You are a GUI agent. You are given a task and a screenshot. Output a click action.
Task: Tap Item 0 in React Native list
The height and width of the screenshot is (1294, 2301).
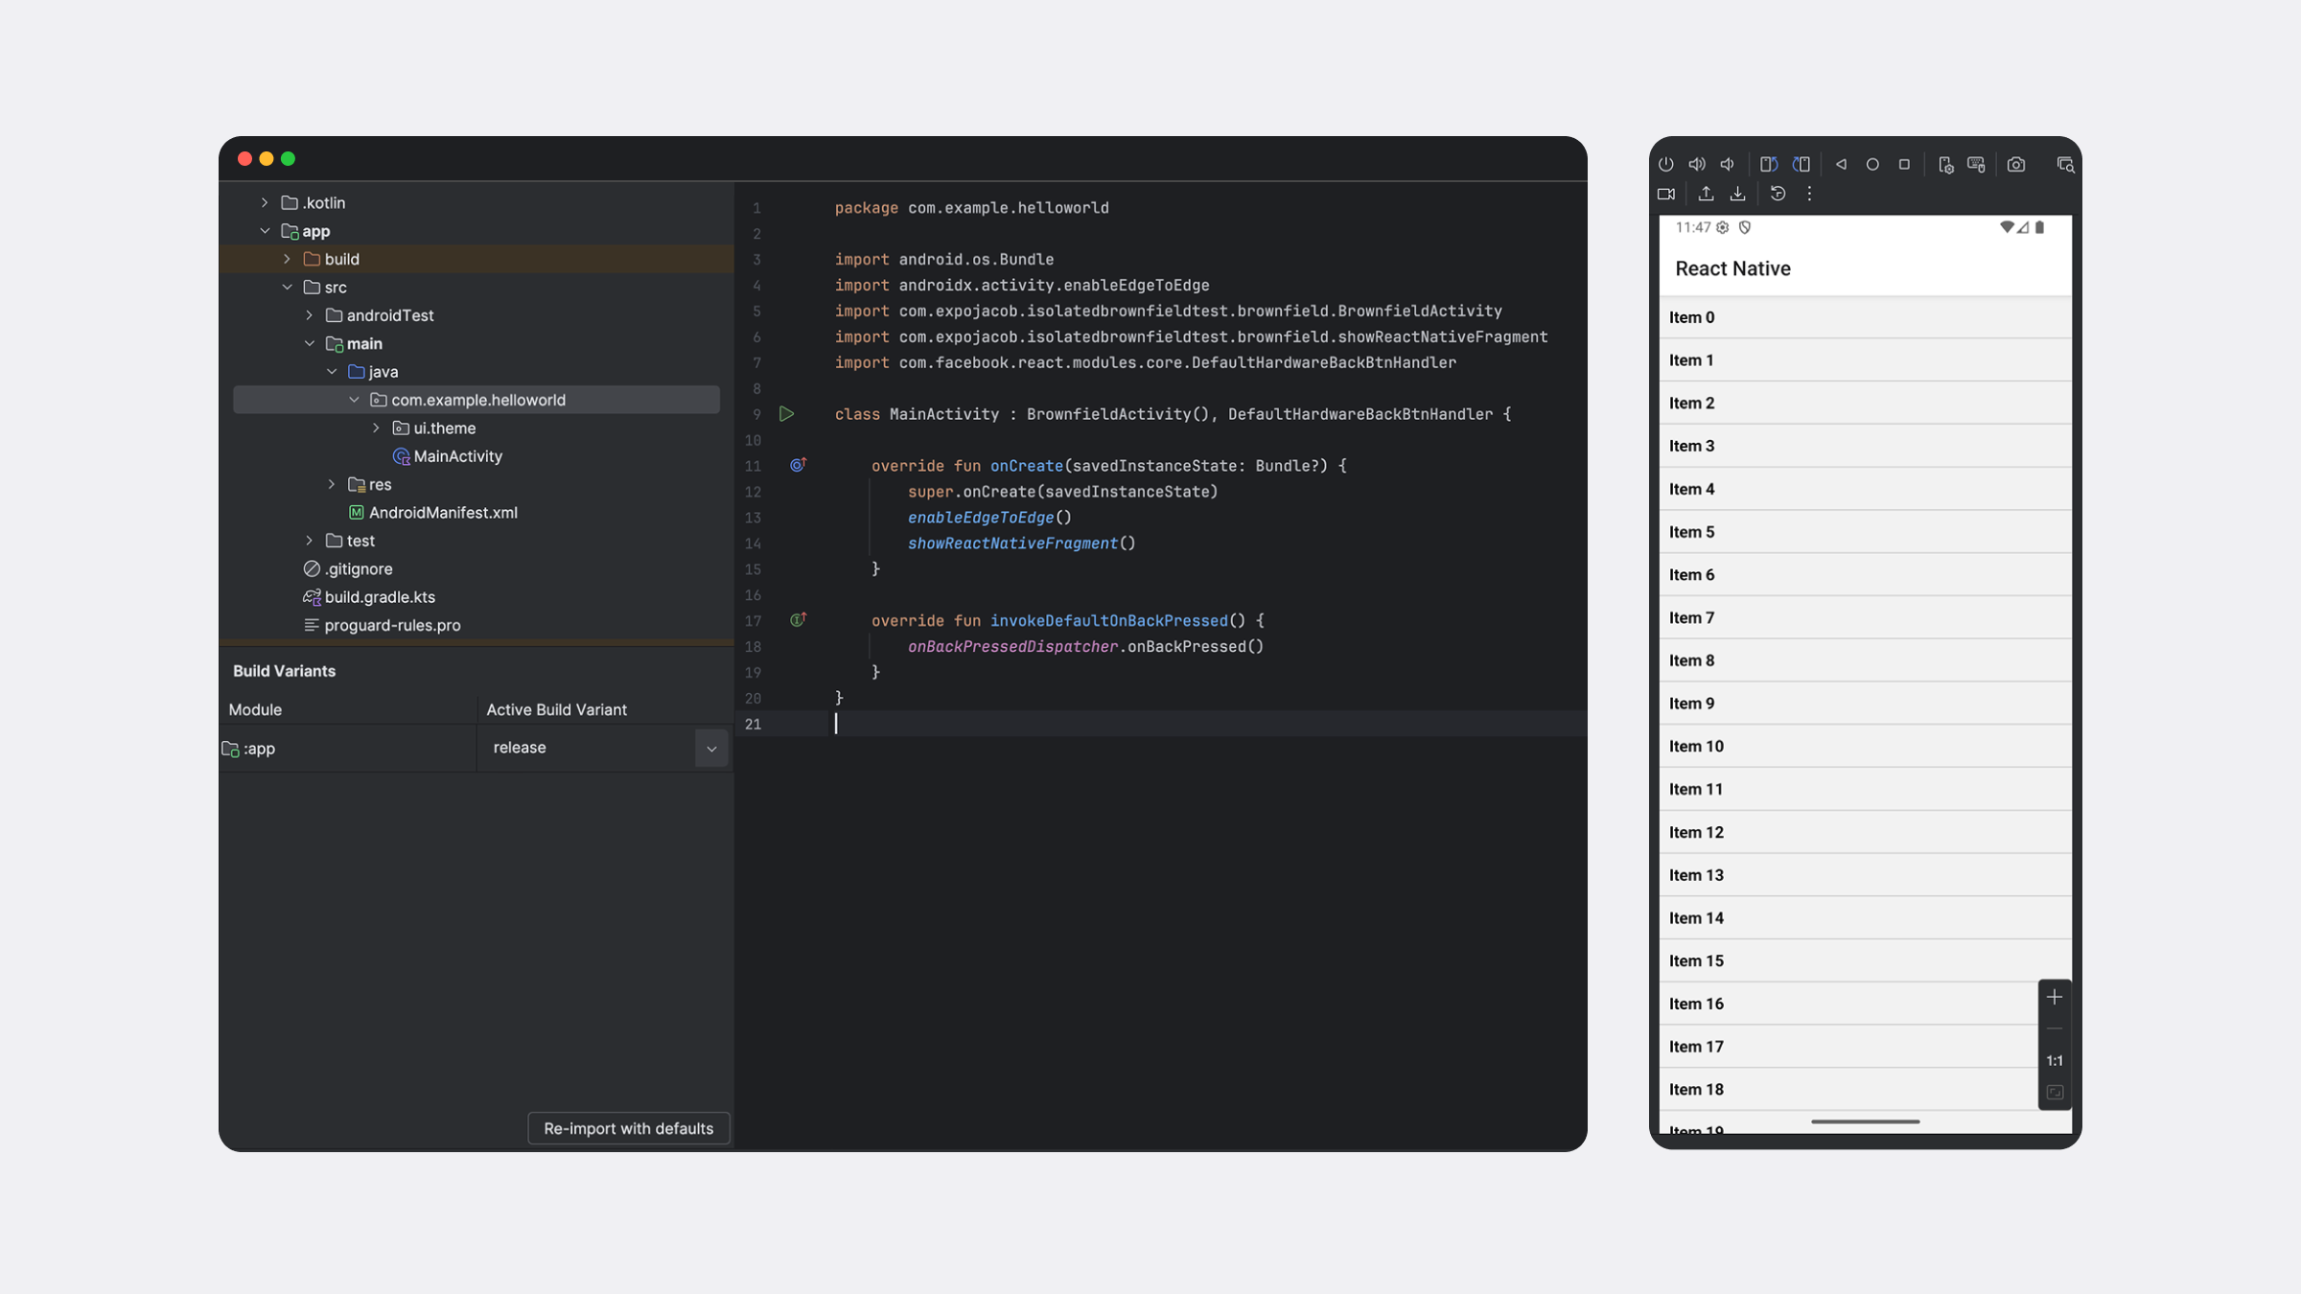pos(1865,317)
